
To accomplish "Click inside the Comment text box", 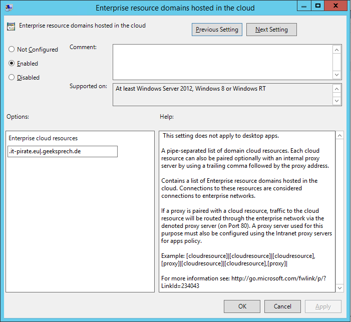I will pos(223,62).
